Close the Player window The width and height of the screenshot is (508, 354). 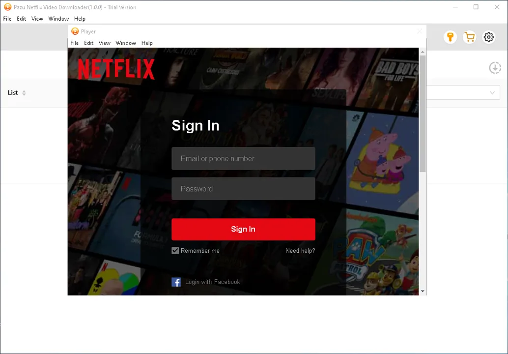420,31
